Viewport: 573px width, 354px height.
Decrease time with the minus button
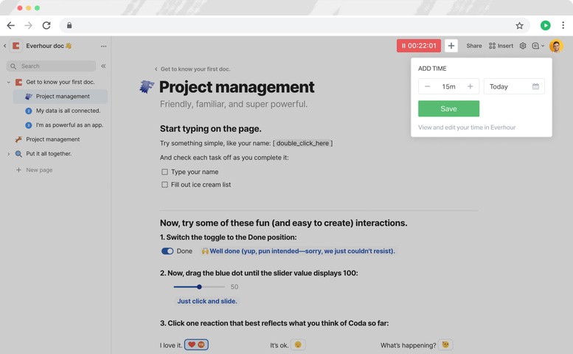pyautogui.click(x=427, y=86)
